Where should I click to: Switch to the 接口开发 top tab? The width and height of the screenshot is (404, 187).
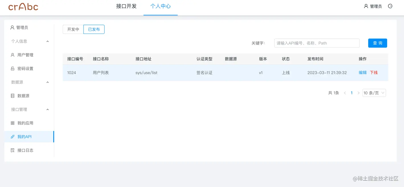click(126, 6)
